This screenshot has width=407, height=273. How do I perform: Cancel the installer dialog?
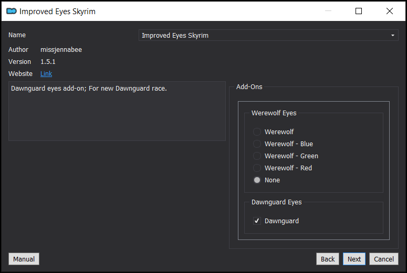(384, 259)
